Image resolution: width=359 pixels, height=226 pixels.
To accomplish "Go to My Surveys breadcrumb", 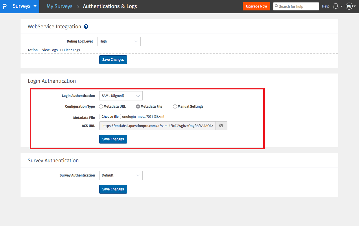I will (x=60, y=6).
